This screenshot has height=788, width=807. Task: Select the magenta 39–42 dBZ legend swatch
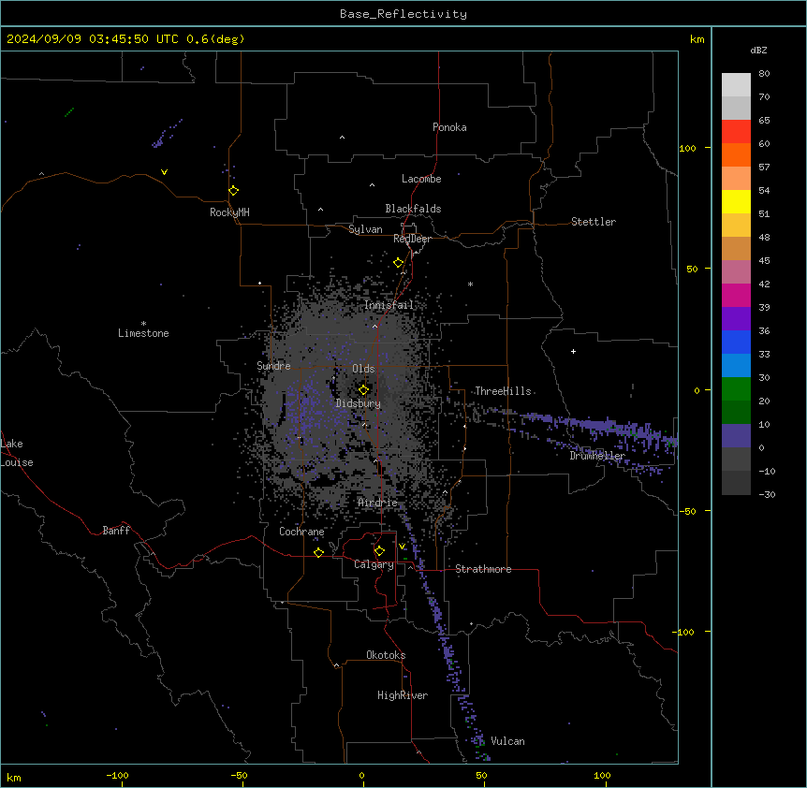click(736, 295)
